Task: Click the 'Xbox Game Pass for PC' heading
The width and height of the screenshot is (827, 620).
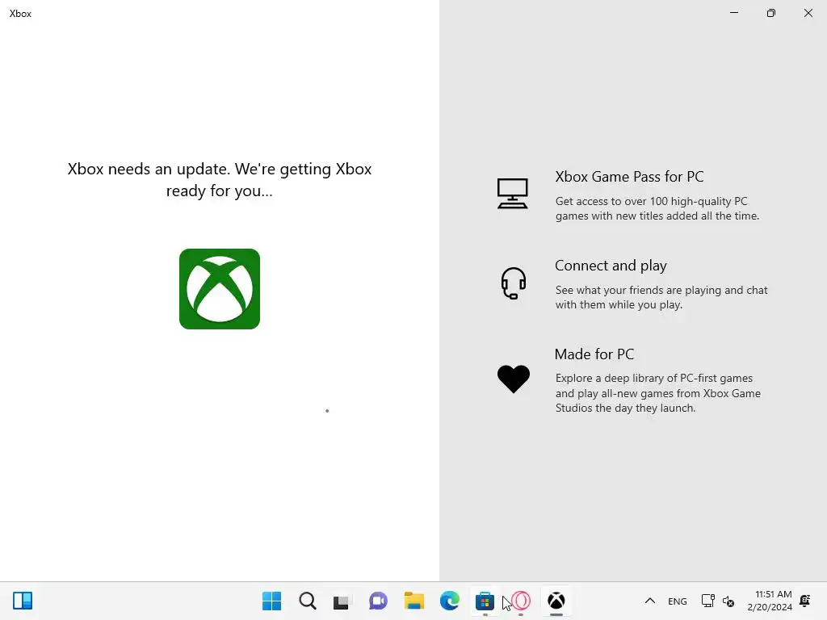Action: click(629, 177)
